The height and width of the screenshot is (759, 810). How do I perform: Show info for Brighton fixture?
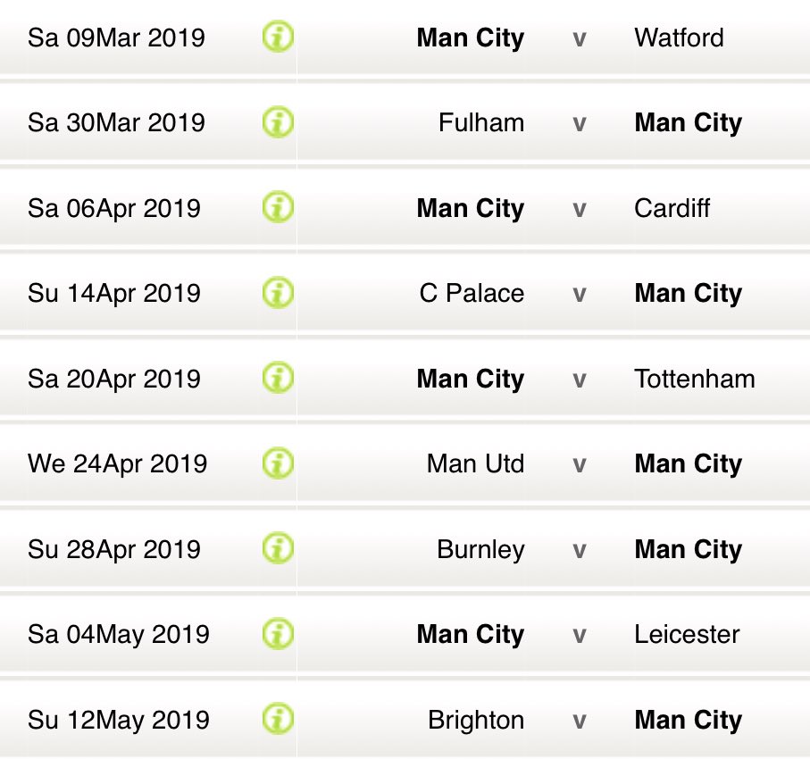(278, 719)
